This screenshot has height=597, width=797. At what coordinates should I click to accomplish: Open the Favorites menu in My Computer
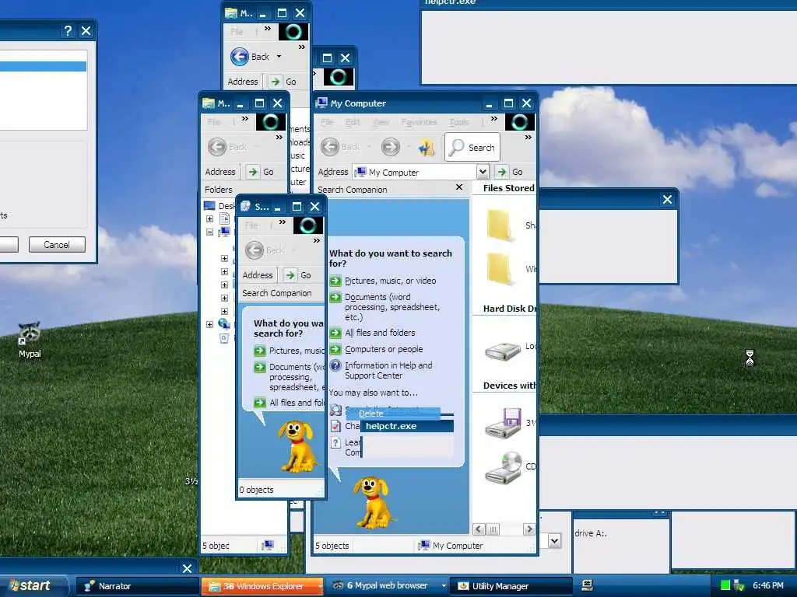[419, 122]
